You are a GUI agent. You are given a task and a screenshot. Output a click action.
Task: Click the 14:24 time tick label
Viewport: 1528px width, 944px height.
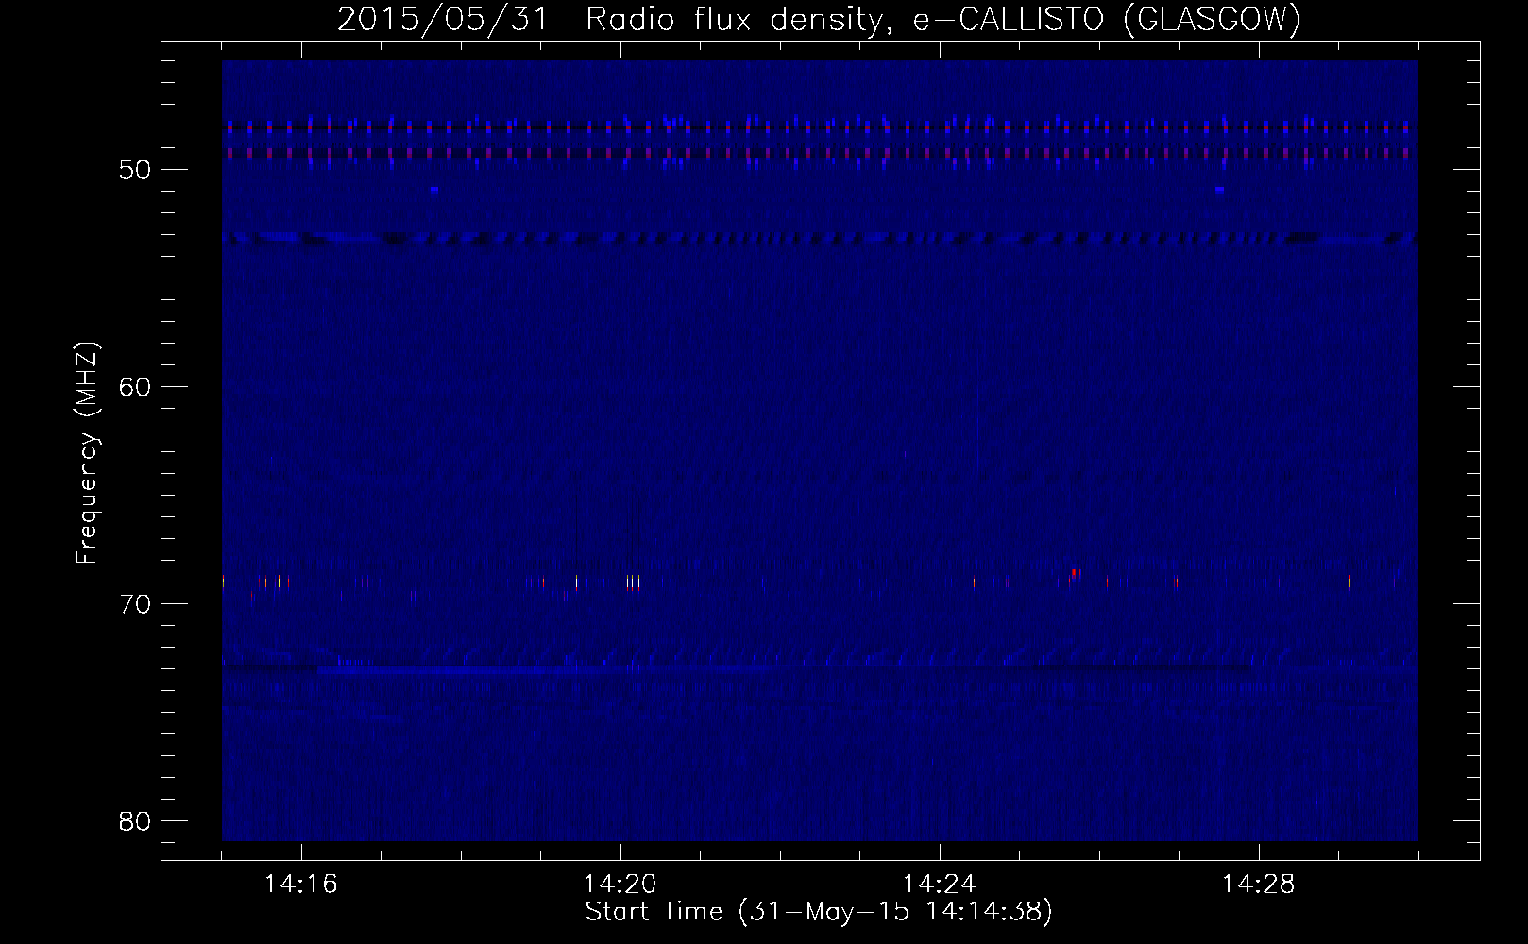(940, 885)
